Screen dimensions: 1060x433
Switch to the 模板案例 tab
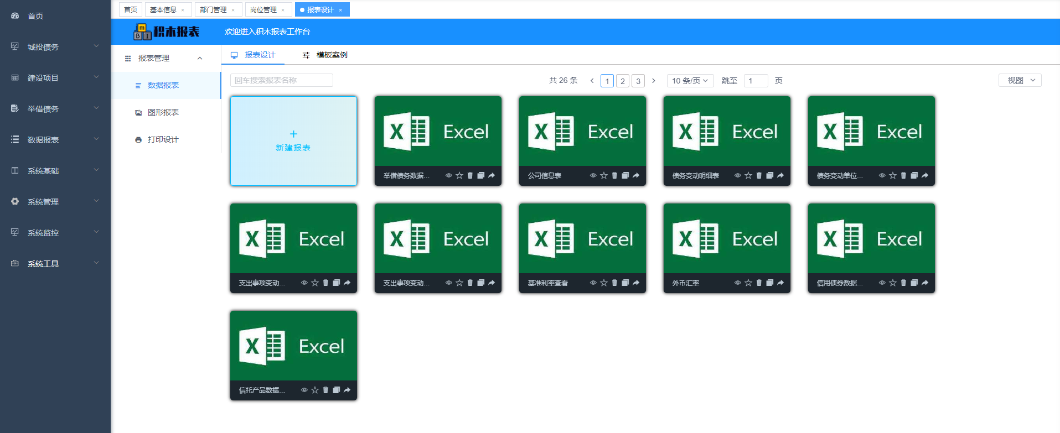pos(325,55)
